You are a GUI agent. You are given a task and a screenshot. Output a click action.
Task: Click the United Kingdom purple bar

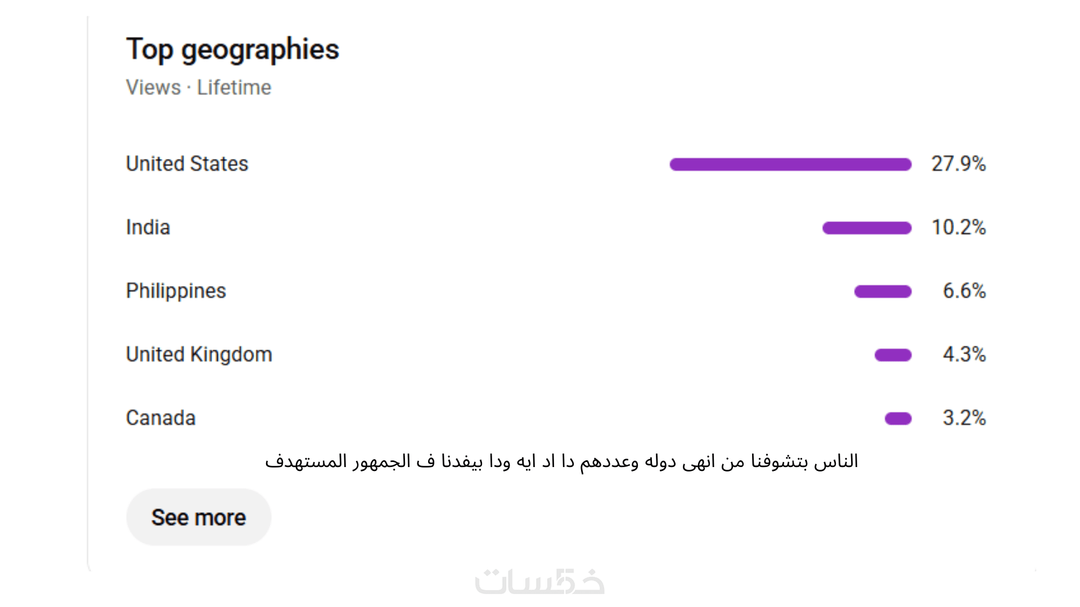[893, 355]
